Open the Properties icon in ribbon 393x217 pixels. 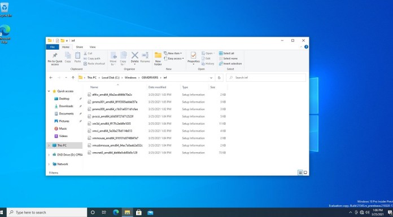pos(193,55)
